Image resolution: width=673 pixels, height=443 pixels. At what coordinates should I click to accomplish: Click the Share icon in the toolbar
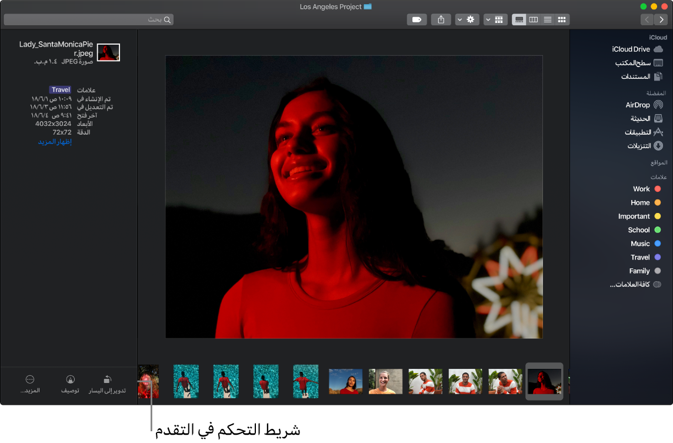point(441,19)
